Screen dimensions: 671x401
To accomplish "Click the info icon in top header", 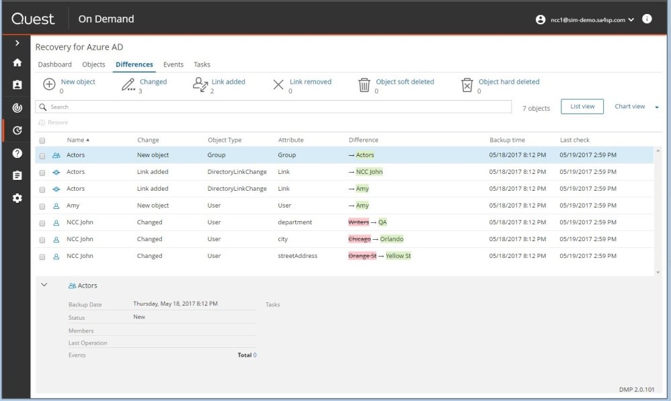I will [x=647, y=19].
